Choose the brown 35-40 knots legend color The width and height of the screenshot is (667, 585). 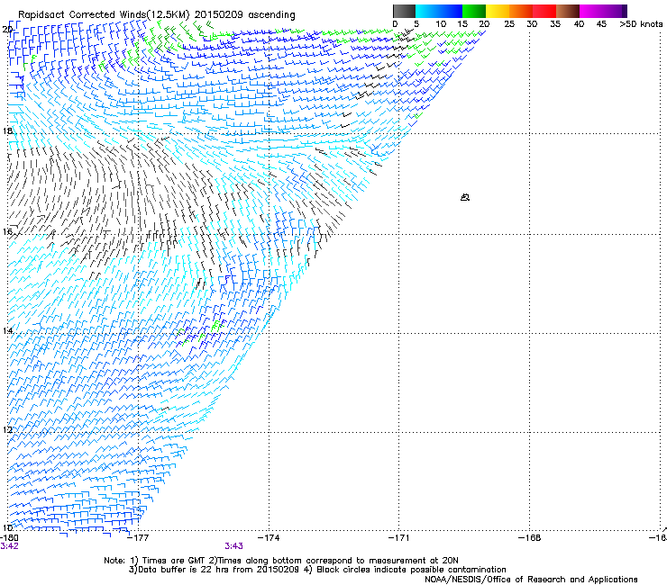(568, 11)
